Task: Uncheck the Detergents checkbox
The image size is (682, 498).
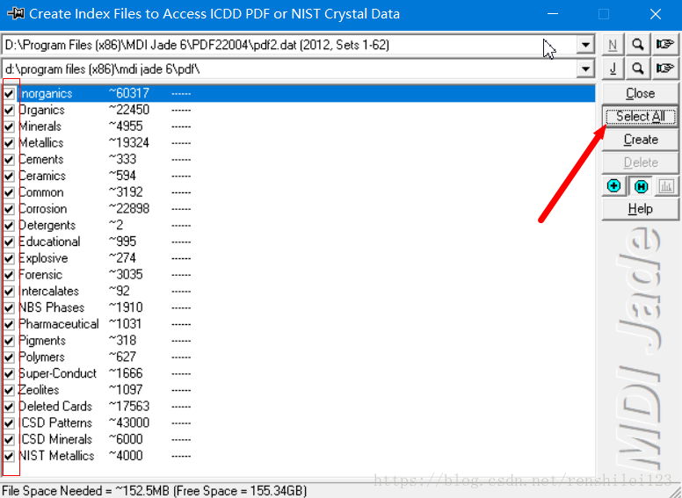Action: tap(9, 226)
